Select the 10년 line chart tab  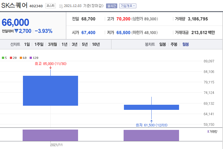96,44
